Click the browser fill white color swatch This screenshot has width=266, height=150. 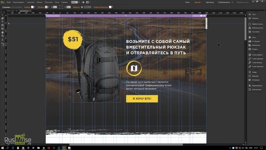click(110, 7)
